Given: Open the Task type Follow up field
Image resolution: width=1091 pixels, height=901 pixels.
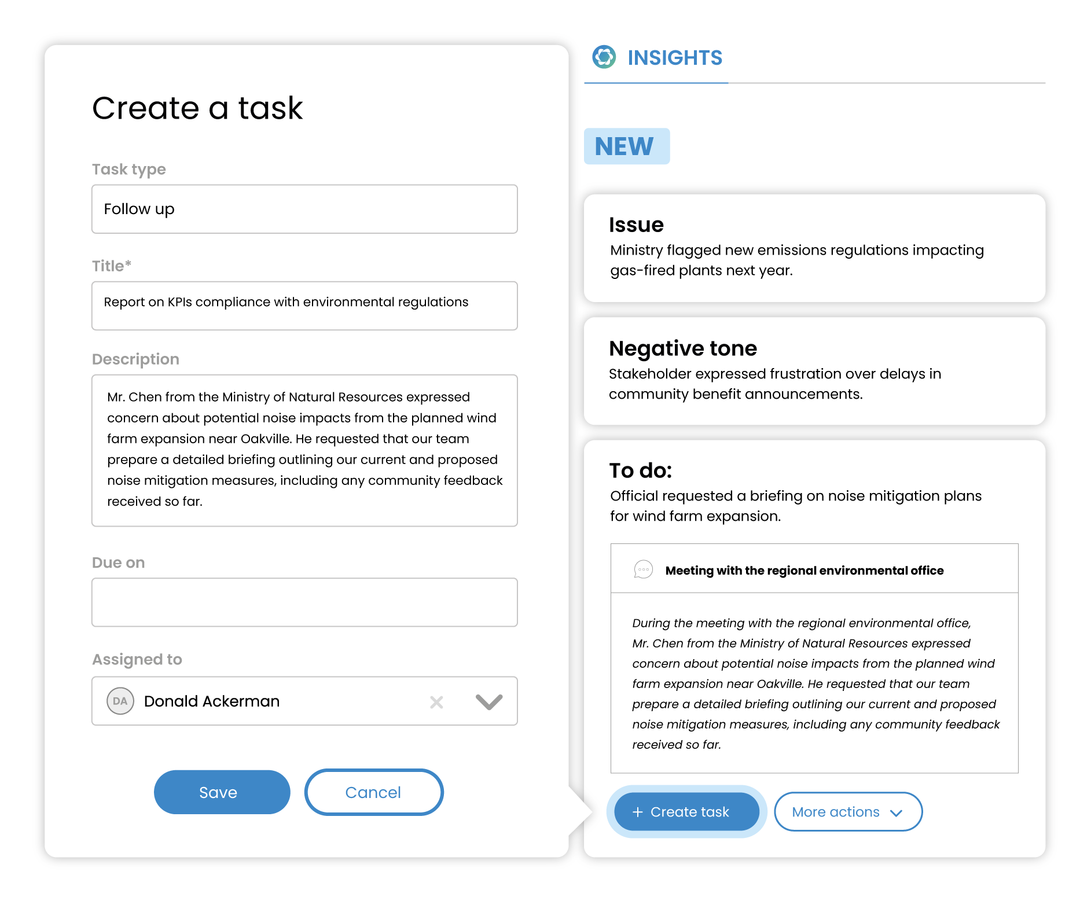Looking at the screenshot, I should click(x=304, y=209).
